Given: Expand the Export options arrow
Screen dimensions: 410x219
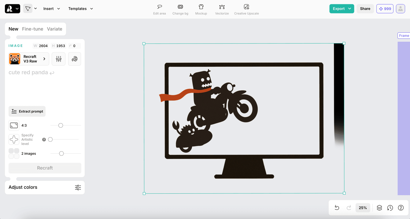Looking at the screenshot, I should (349, 9).
